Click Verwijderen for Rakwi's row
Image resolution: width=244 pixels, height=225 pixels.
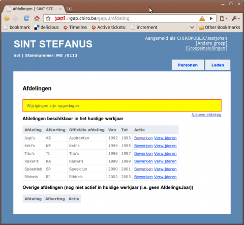(165, 161)
